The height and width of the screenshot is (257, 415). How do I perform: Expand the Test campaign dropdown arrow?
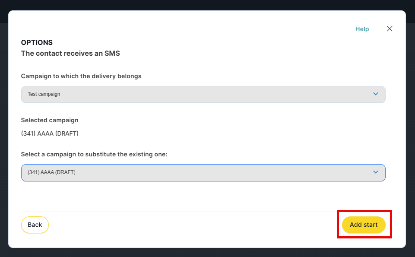coord(375,94)
